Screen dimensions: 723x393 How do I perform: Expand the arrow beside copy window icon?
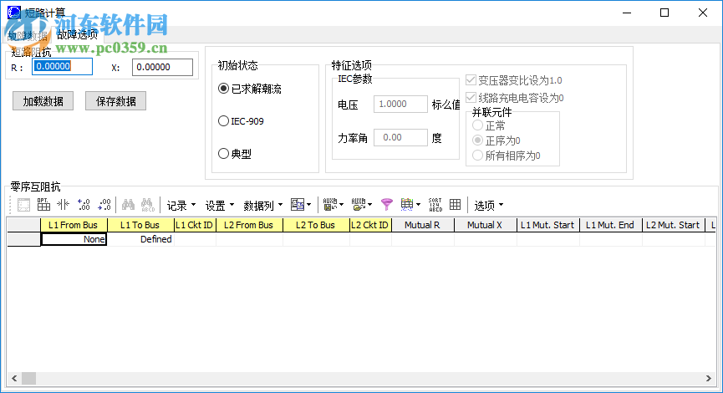click(309, 205)
